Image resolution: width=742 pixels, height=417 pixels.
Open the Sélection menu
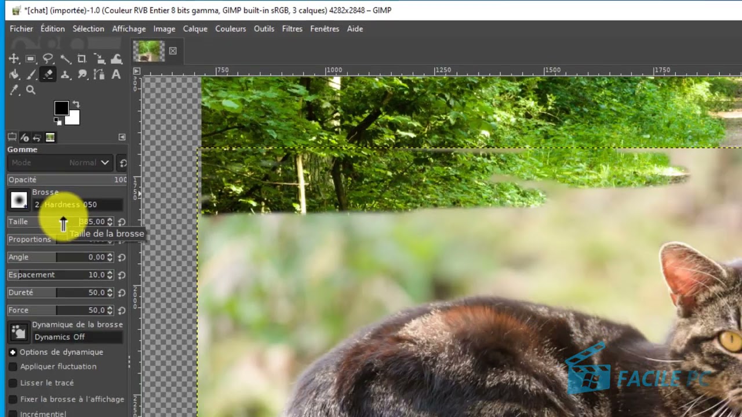pos(88,28)
